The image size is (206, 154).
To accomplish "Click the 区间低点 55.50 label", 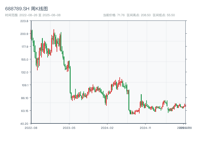I will [164, 15].
